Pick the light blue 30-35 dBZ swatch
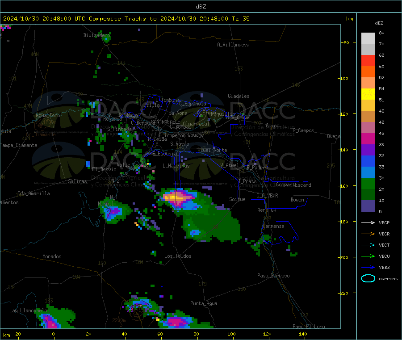The image size is (402, 340). 368,172
